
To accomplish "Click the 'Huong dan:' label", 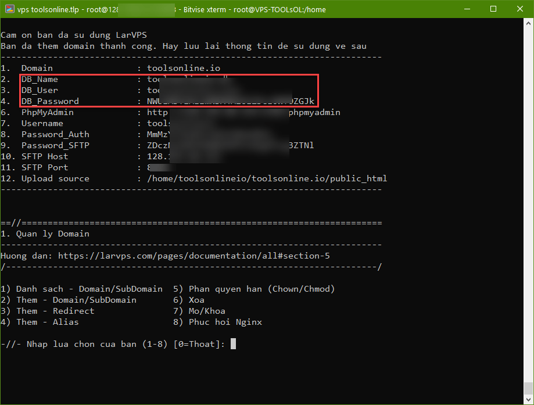I will coord(27,256).
